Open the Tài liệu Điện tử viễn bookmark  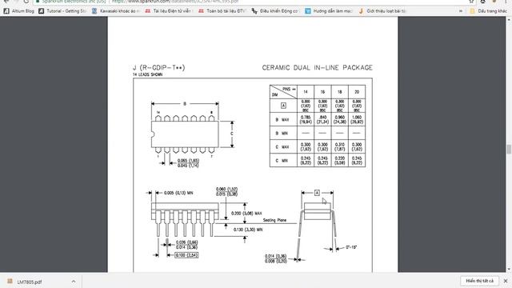pyautogui.click(x=169, y=11)
